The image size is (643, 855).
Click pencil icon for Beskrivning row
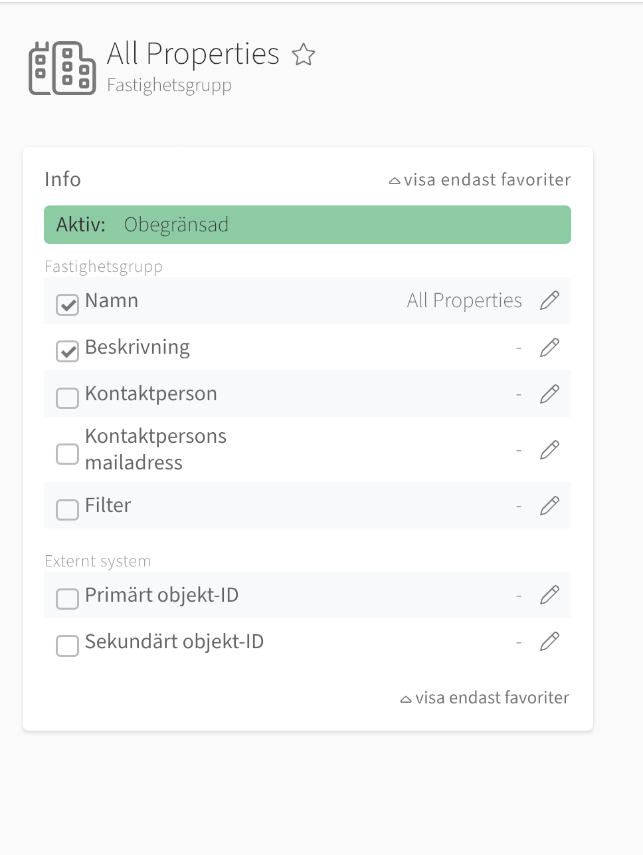549,347
